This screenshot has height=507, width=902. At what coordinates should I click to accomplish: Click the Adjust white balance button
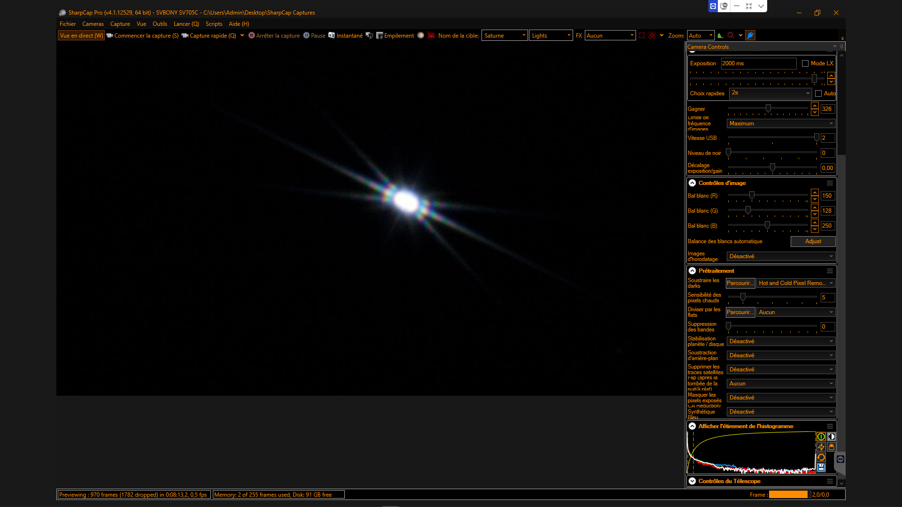point(813,241)
